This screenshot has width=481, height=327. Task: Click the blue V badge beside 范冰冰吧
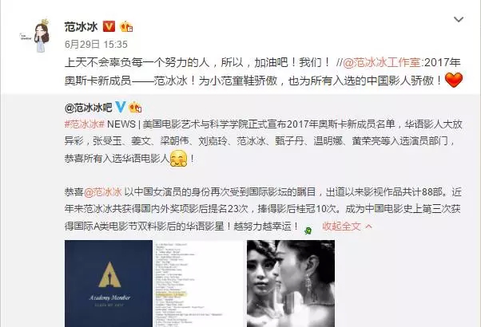click(120, 107)
